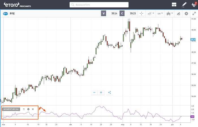Screen dimensions: 198x127
Task: Click the 34.00 price axis label
Action: click(x=193, y=97)
